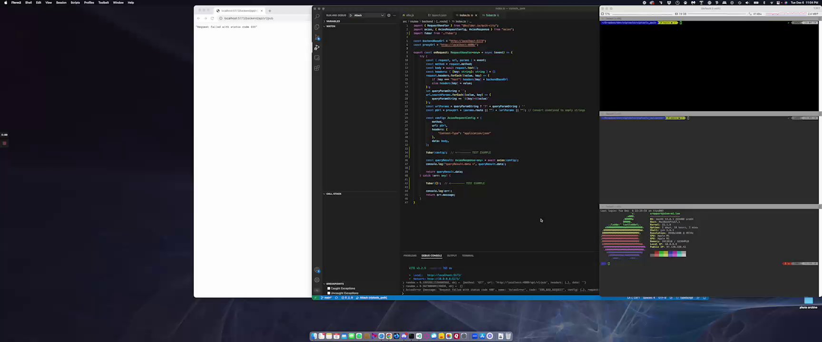Viewport: 822px width, 342px height.
Task: Switch to the launch.json editor tab
Action: (x=439, y=15)
